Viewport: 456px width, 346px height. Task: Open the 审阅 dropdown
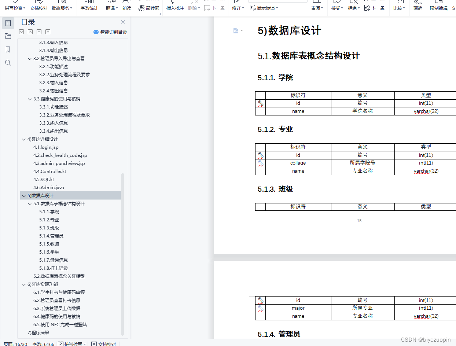coord(317,8)
